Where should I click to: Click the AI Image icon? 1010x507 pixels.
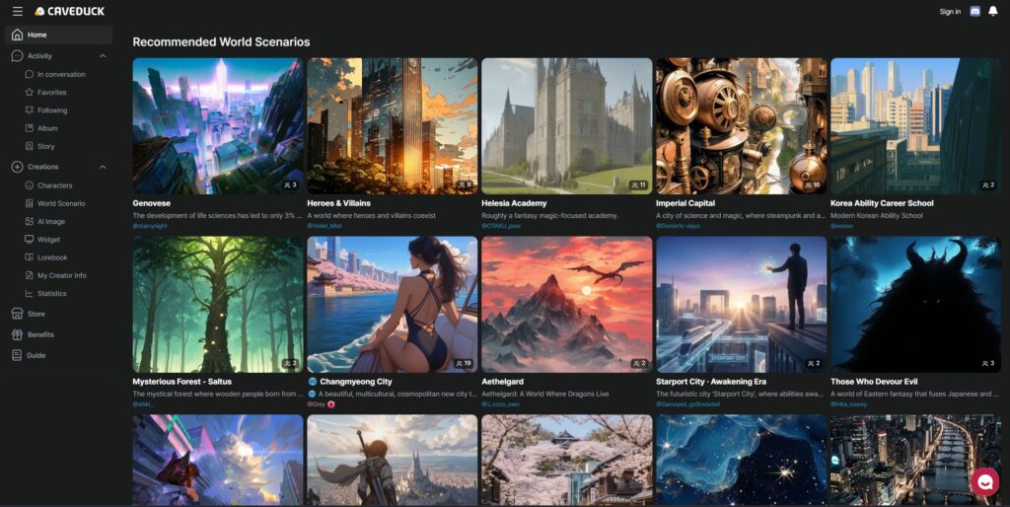click(29, 221)
